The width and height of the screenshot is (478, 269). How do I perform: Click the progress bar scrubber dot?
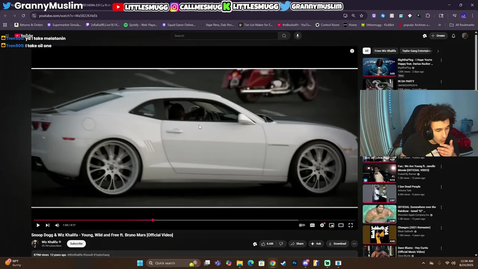(153, 220)
